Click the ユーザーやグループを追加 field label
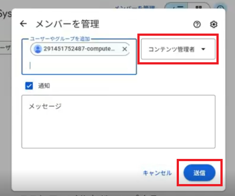This screenshot has height=196, width=235. click(x=60, y=39)
